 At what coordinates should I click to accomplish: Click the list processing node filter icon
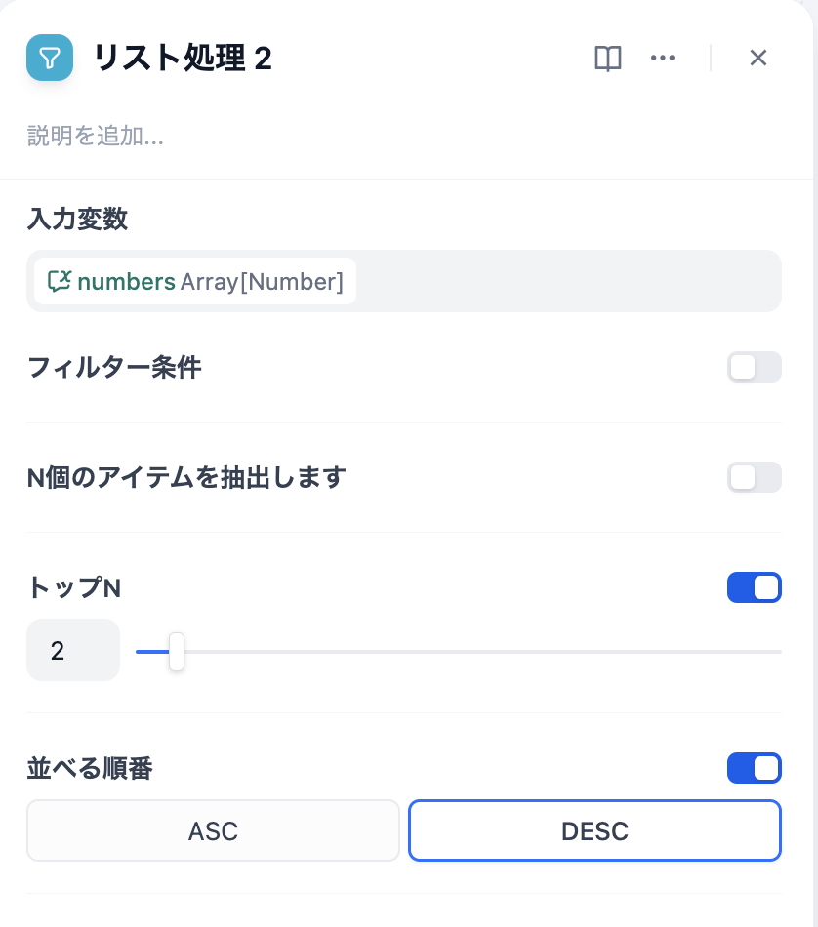coord(50,58)
